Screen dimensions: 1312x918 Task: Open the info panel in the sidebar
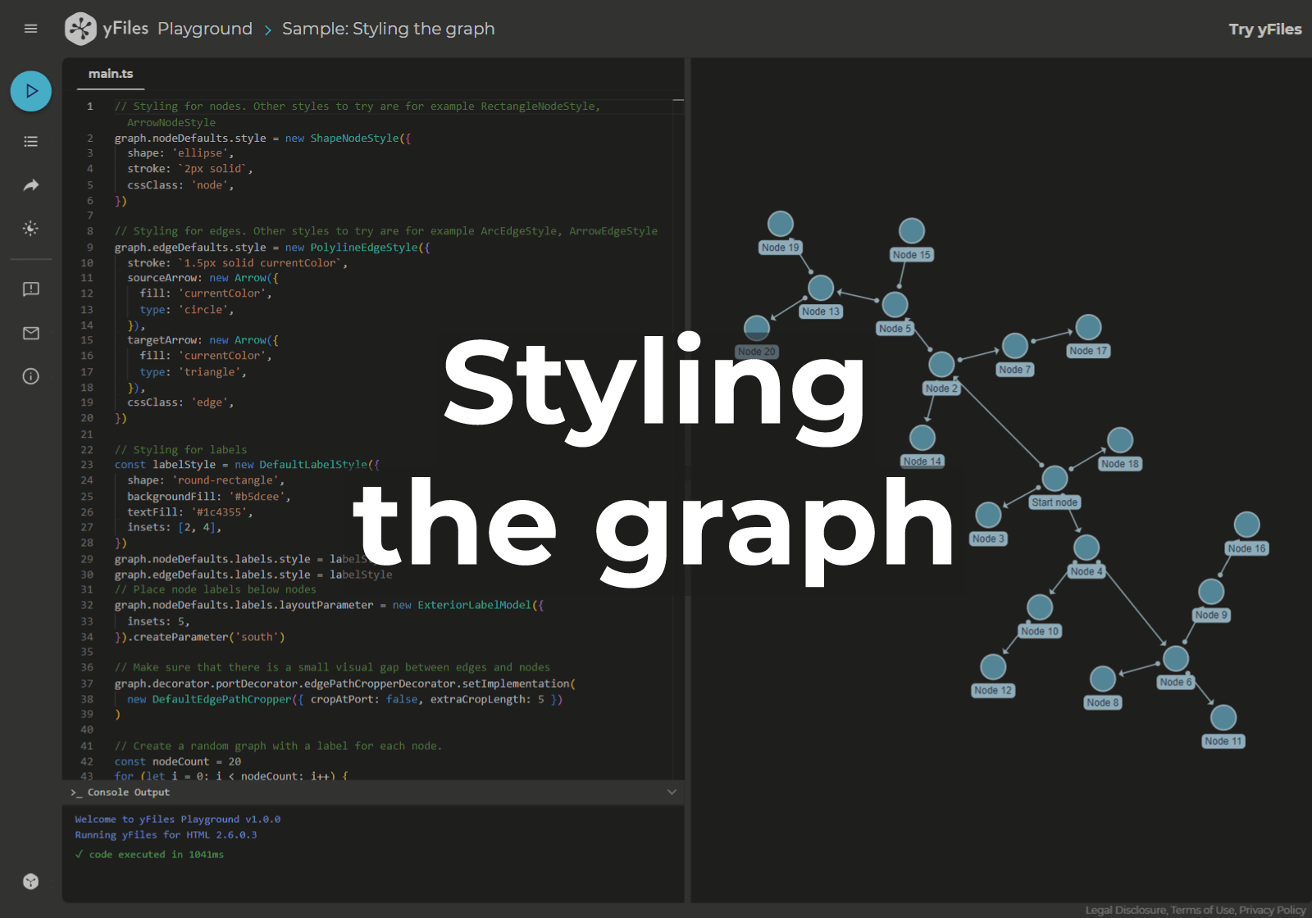(30, 376)
